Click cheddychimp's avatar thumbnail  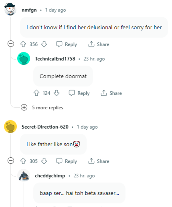coord(24,176)
